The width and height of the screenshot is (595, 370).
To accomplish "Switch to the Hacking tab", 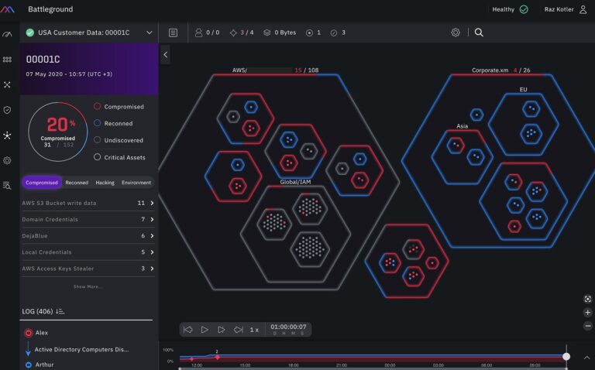I will (x=105, y=183).
